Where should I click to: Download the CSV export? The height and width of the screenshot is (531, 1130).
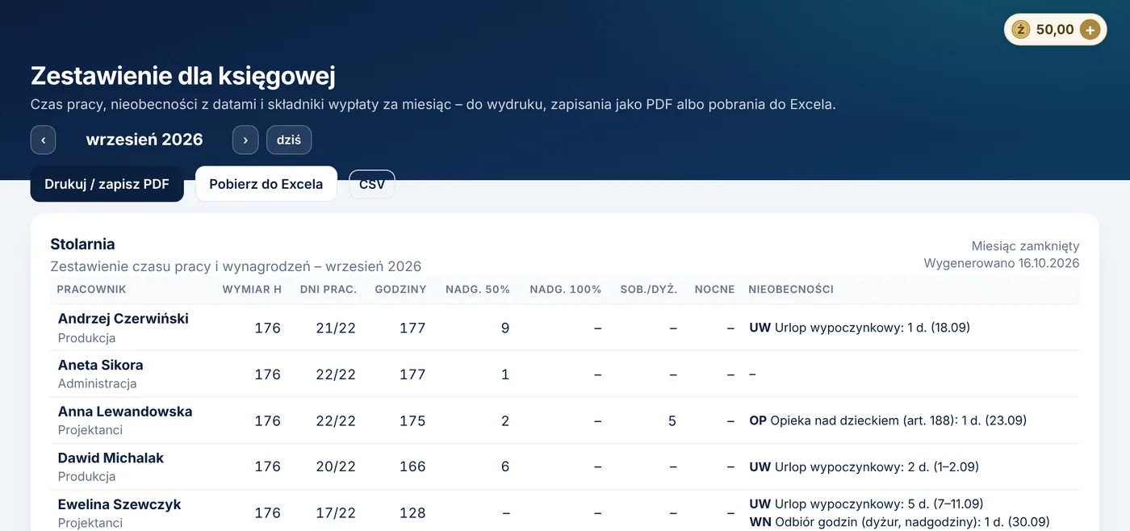(372, 184)
